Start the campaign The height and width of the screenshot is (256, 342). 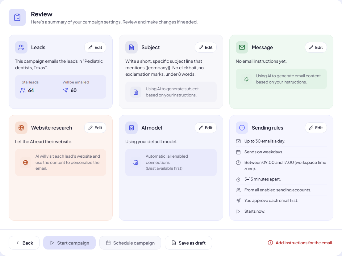tap(69, 243)
